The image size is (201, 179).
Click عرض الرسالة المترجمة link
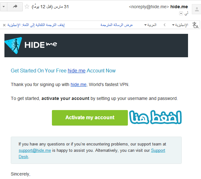click(117, 25)
